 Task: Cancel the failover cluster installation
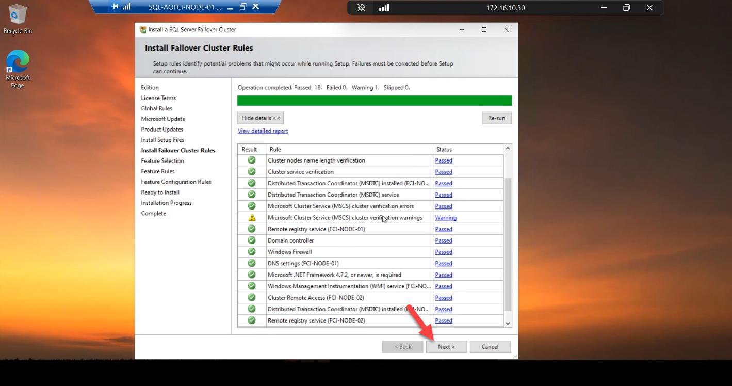click(x=490, y=347)
